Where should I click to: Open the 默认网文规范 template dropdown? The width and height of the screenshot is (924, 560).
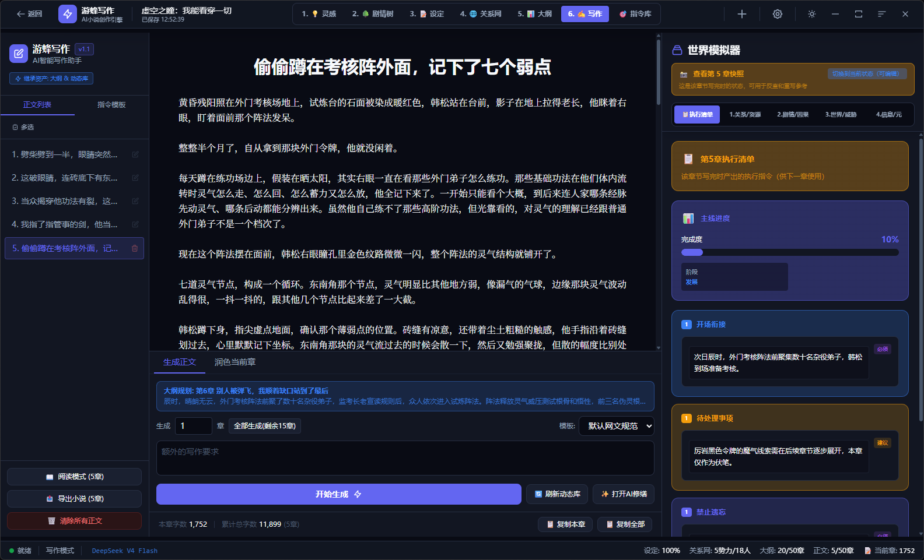coord(617,426)
